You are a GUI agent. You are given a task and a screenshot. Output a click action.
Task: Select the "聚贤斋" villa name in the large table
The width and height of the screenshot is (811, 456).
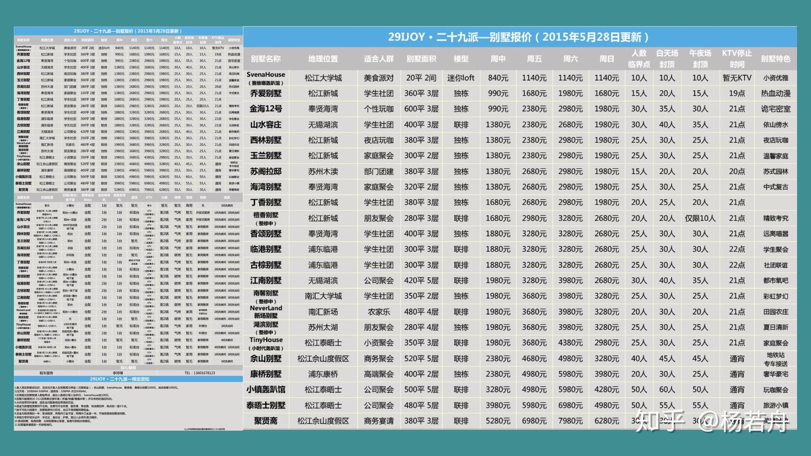(x=266, y=421)
